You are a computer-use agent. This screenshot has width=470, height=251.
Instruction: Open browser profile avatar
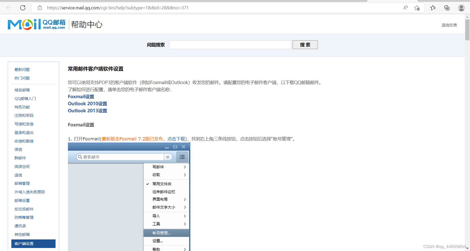tap(461, 8)
